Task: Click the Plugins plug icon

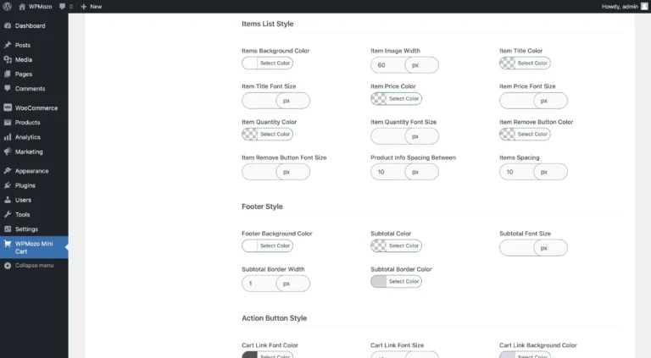Action: (x=8, y=185)
